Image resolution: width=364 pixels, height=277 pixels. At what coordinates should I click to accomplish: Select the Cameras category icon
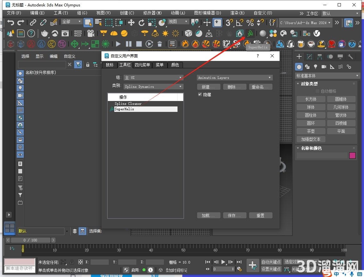[x=324, y=67]
